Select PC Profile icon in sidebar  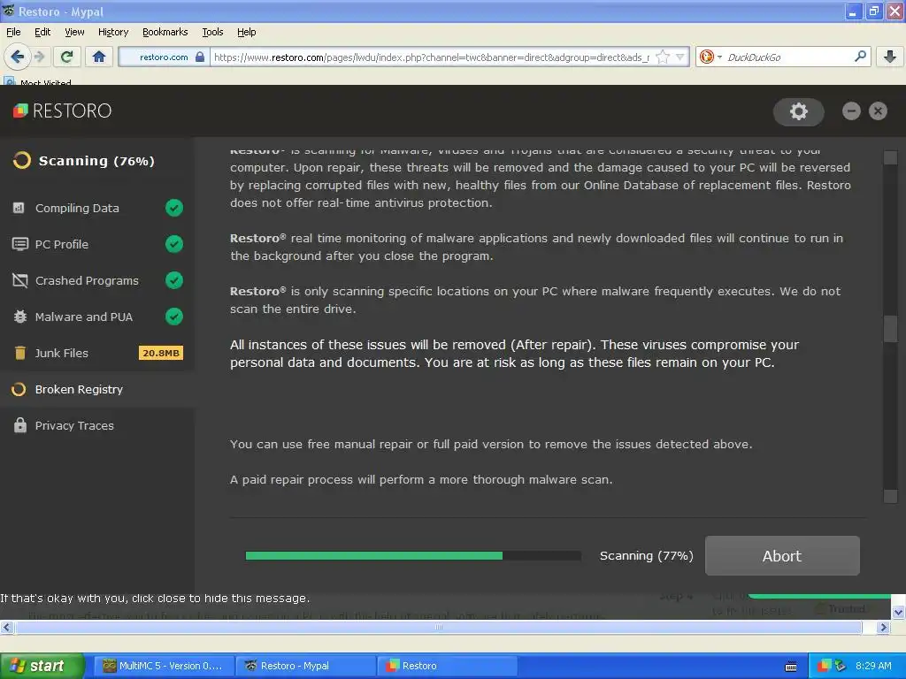click(x=19, y=244)
